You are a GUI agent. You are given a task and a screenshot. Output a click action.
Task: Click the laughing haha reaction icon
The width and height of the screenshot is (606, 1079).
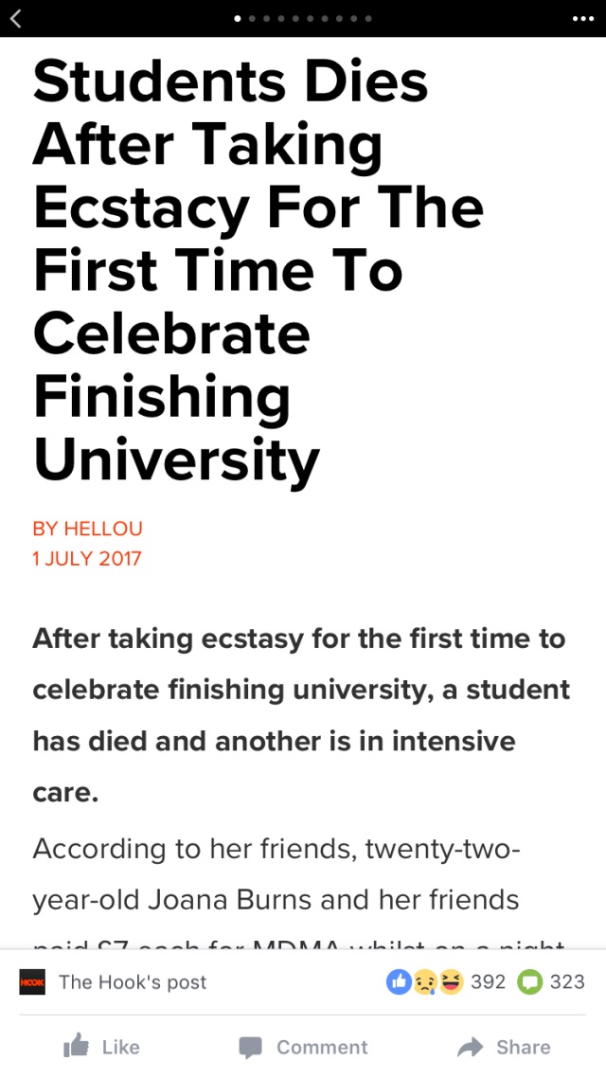451,982
